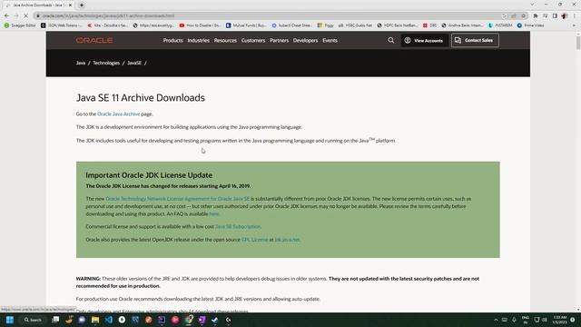Open a new browser tab with plus
The image size is (581, 327).
82,5
